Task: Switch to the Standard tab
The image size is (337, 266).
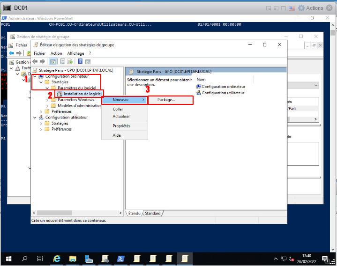Action: pos(152,214)
